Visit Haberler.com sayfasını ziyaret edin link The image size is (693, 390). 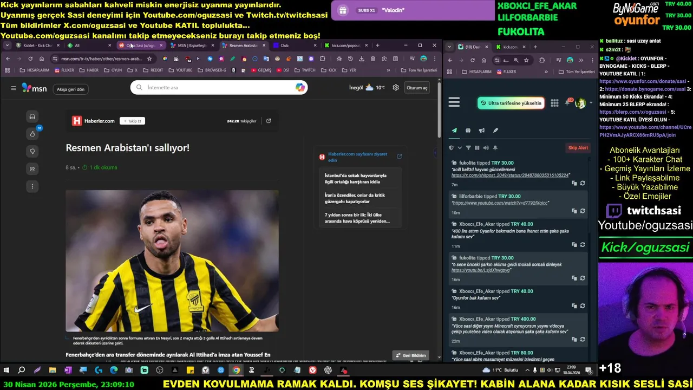[x=357, y=157]
